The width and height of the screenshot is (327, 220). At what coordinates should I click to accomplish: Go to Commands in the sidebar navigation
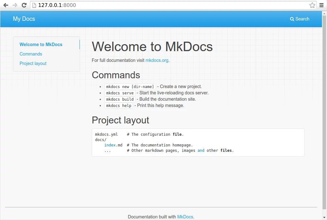coord(31,54)
